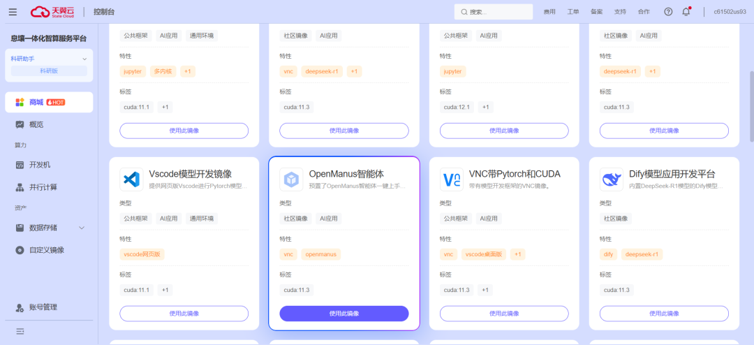Click 使用此镜像 under Dify platform
Screen dimensions: 754x345
[664, 314]
